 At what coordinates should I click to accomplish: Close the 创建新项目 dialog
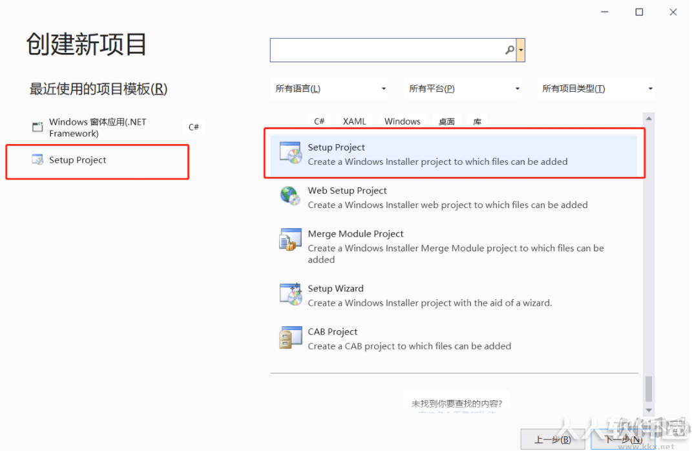pyautogui.click(x=673, y=12)
